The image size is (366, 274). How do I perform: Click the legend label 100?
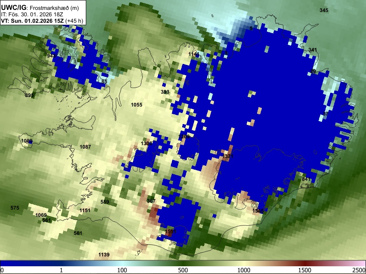(122, 270)
